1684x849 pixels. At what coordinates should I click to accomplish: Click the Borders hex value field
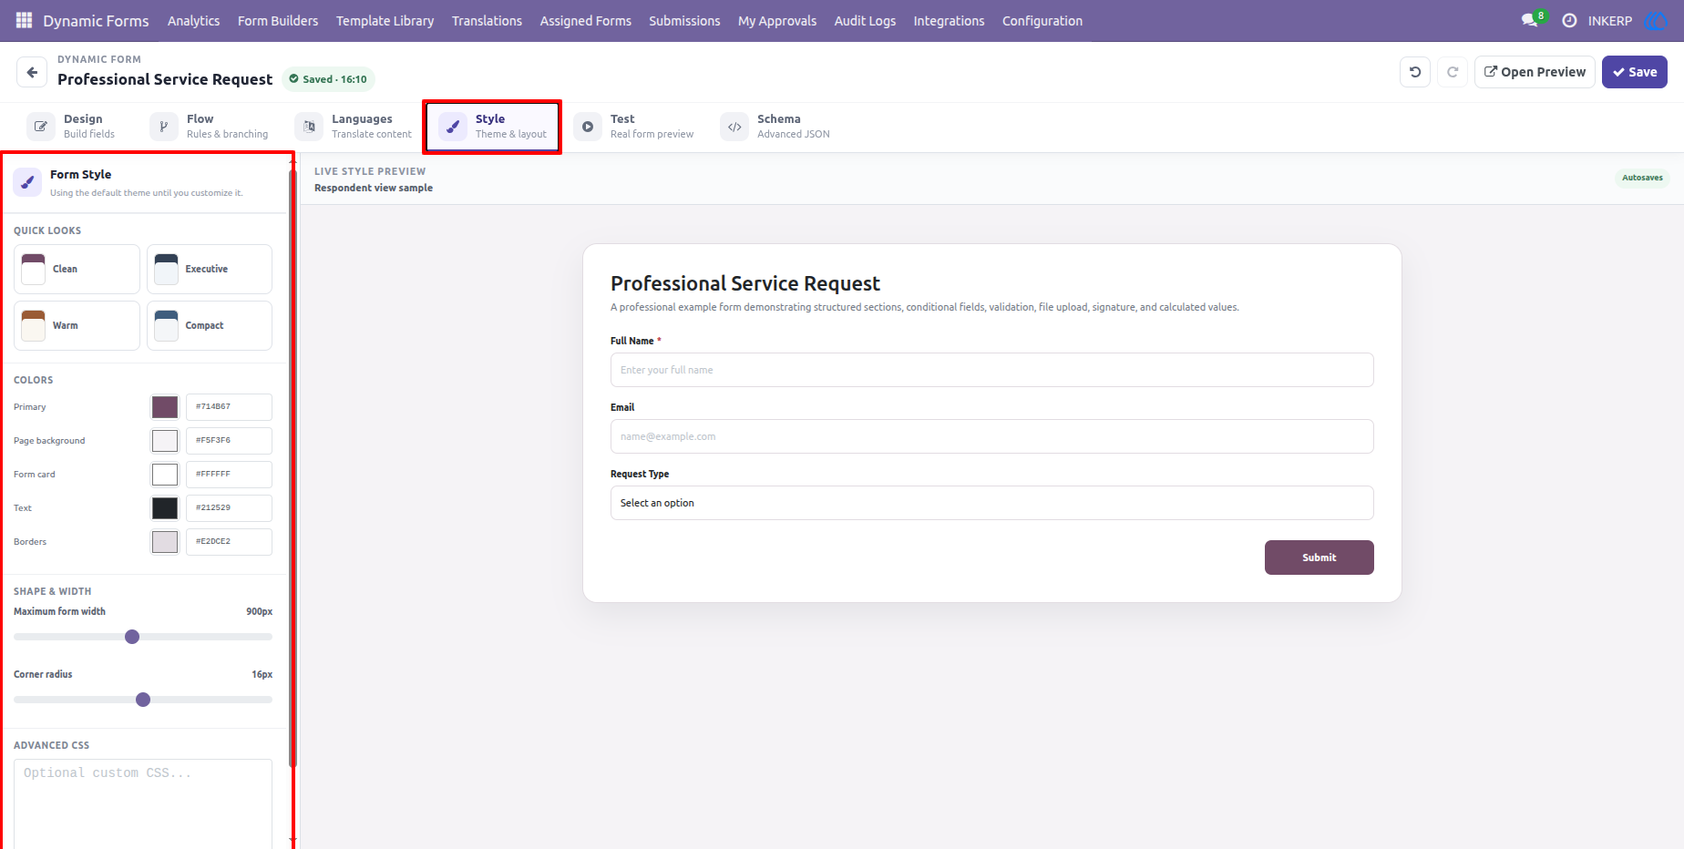[x=229, y=542]
